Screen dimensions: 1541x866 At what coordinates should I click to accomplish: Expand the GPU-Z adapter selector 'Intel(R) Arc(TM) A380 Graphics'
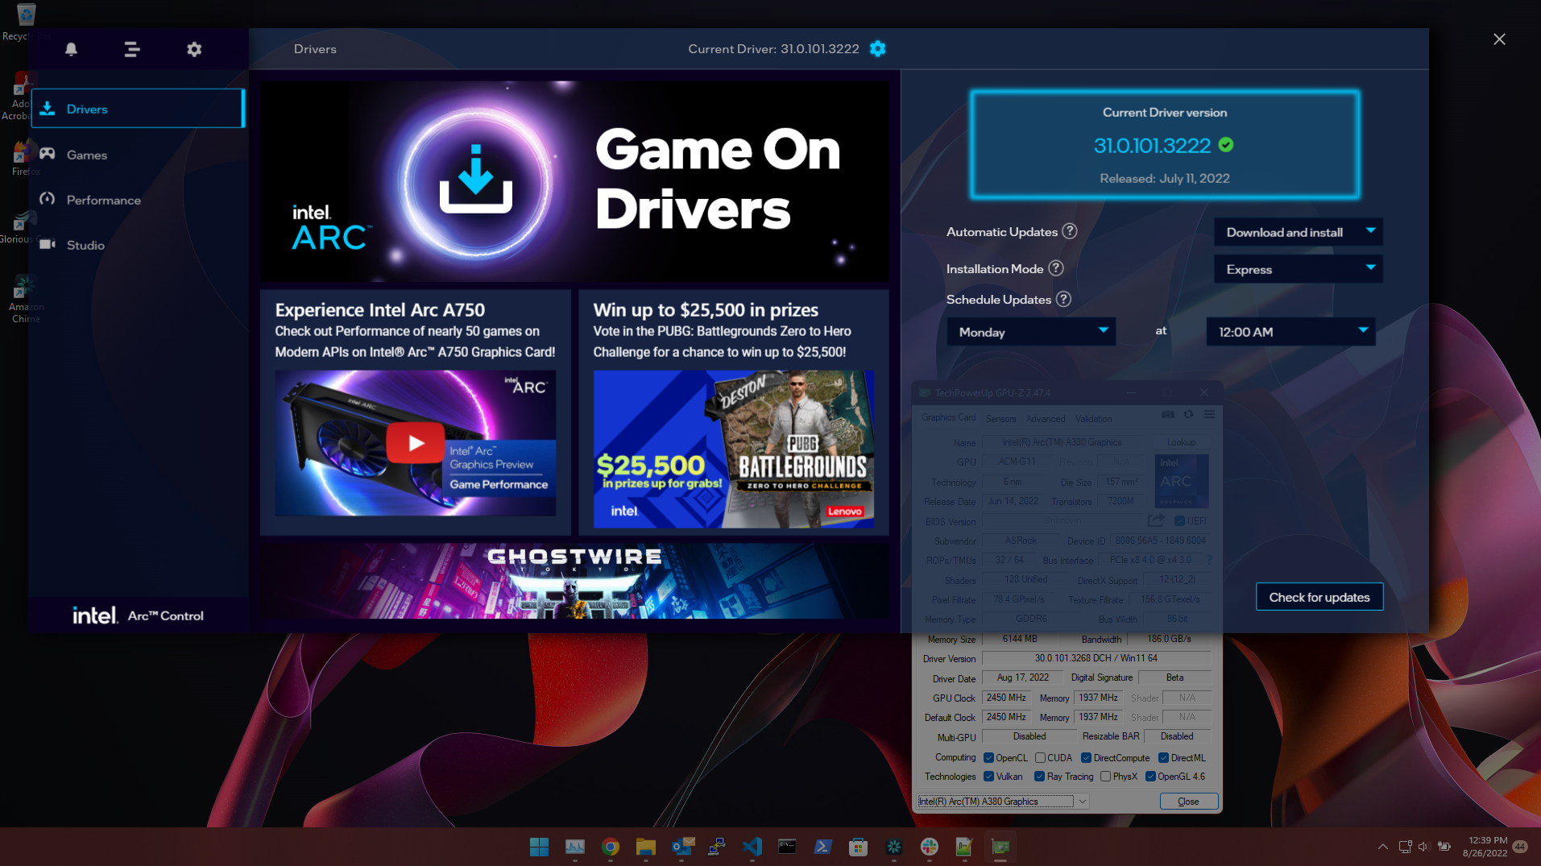pyautogui.click(x=1003, y=801)
